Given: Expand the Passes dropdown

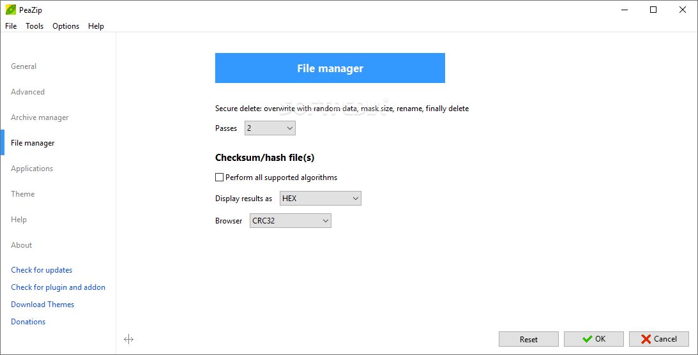Looking at the screenshot, I should [269, 128].
